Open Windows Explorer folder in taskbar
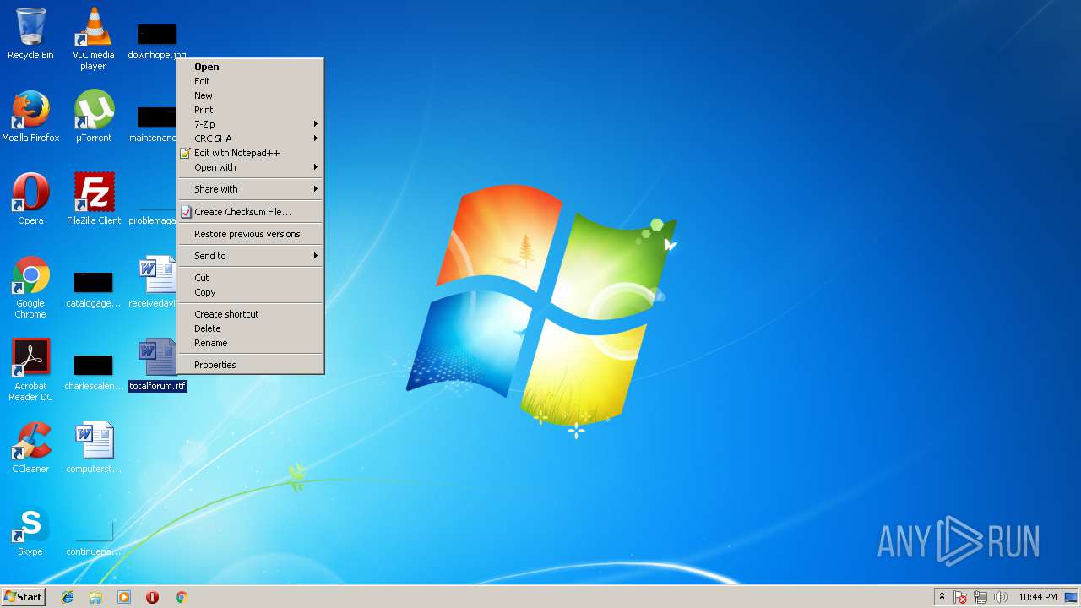 [x=95, y=597]
